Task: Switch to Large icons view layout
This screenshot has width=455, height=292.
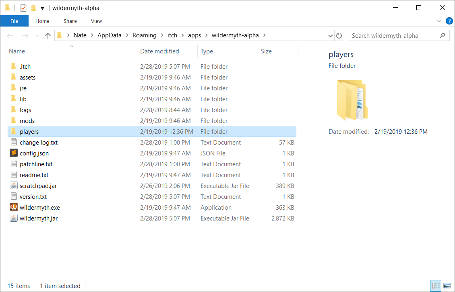Action: click(447, 286)
